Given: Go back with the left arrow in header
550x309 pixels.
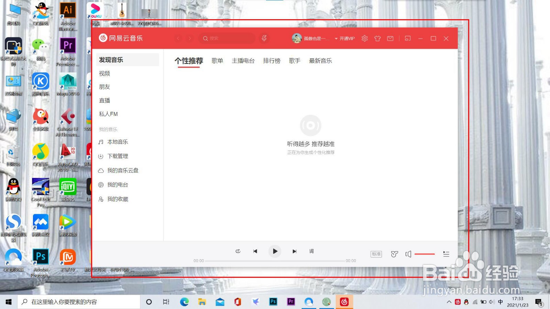Looking at the screenshot, I should point(178,38).
